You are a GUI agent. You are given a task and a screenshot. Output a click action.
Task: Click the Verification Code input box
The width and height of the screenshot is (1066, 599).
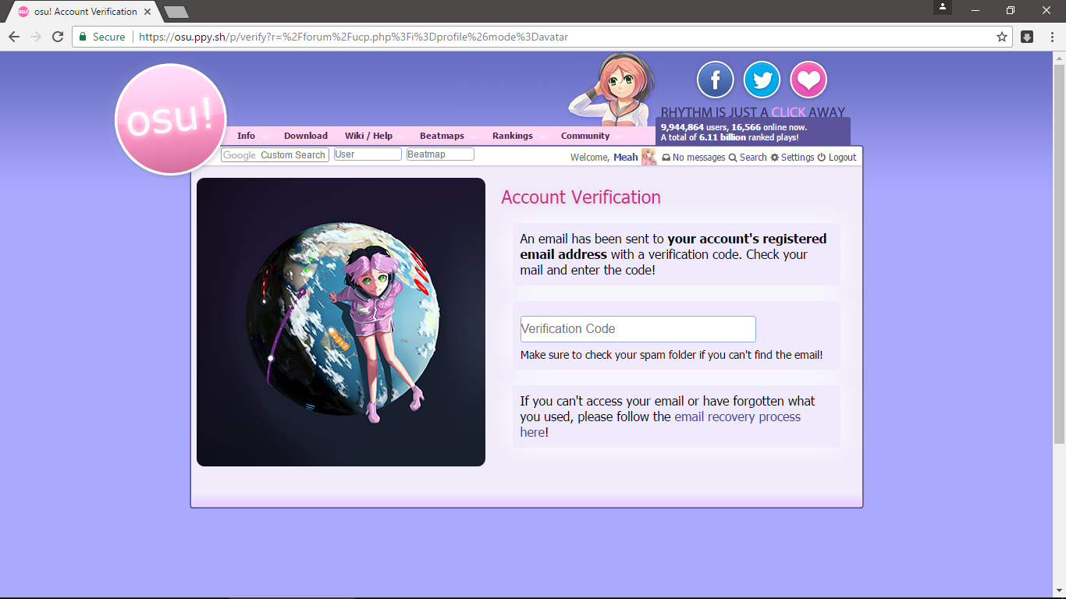[x=638, y=328]
